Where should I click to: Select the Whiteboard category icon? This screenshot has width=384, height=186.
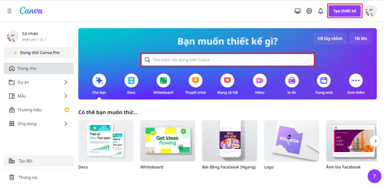(x=163, y=81)
